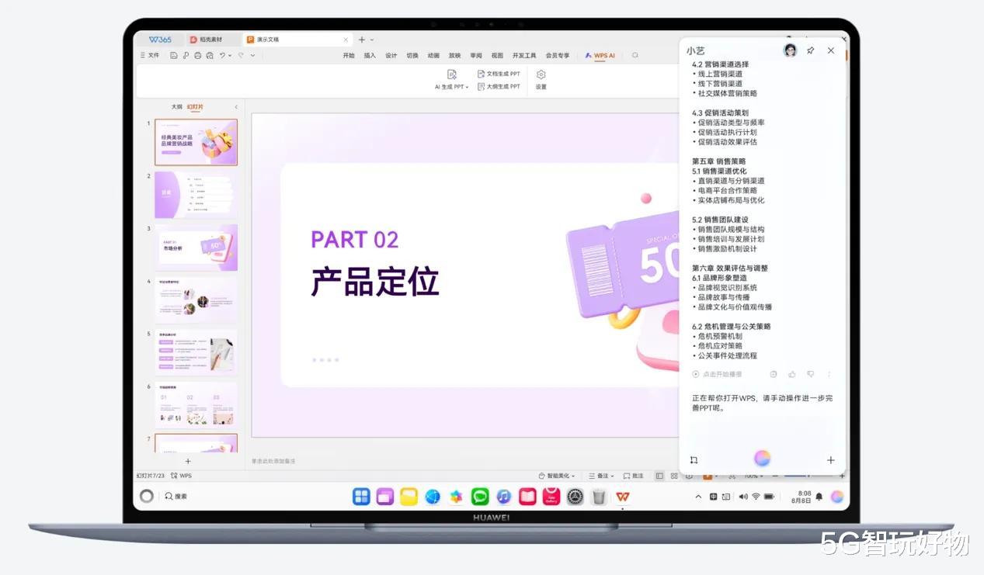This screenshot has width=984, height=575.
Task: Start new chat with plus icon in 小艺
Action: pyautogui.click(x=830, y=459)
